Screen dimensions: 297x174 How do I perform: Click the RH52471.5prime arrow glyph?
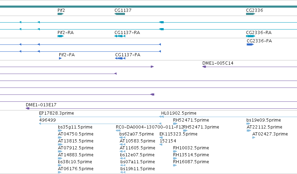[x=175, y=124]
